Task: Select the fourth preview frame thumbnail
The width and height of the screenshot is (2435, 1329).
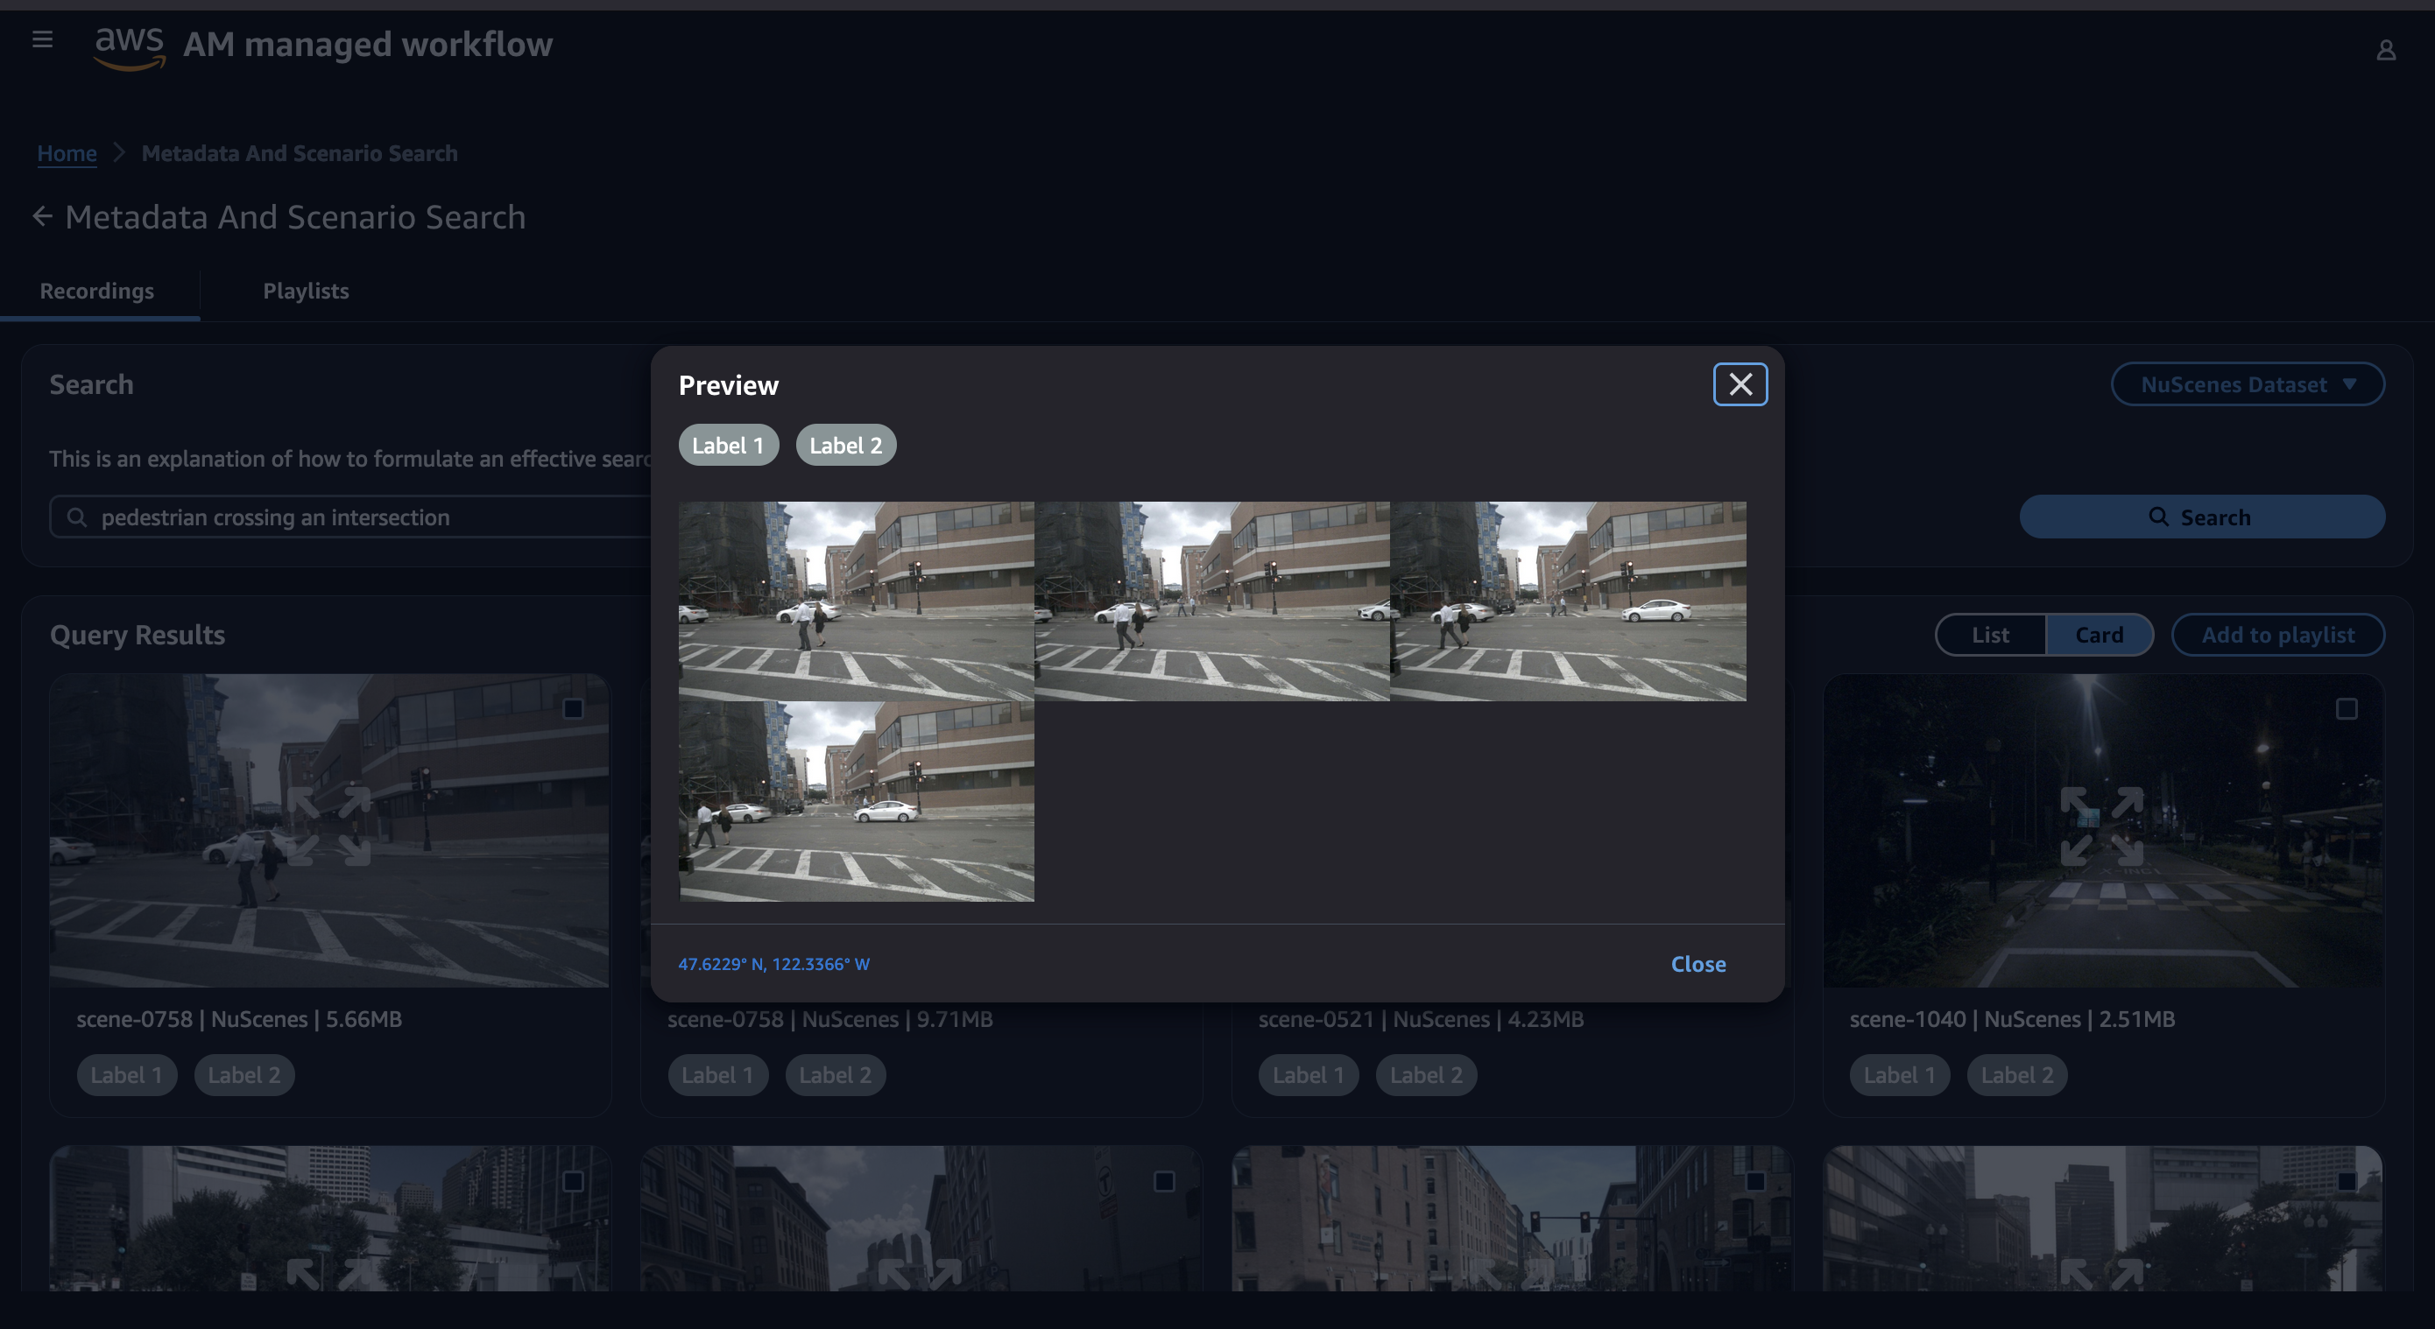Action: pos(857,801)
